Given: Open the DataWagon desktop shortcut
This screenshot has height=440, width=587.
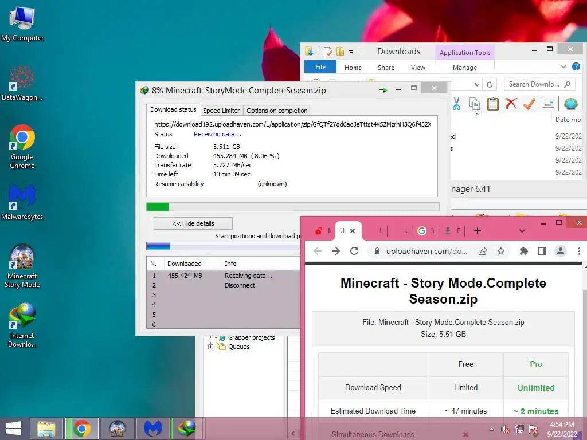Looking at the screenshot, I should point(22,83).
